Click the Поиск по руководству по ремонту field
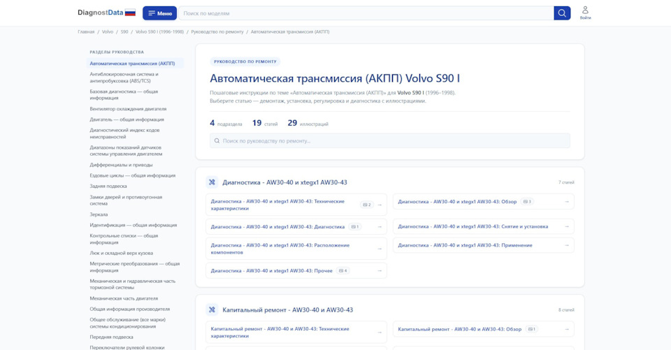 coord(390,141)
